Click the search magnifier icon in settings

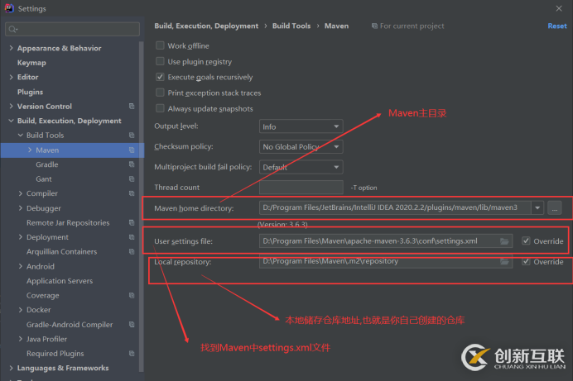[x=12, y=29]
